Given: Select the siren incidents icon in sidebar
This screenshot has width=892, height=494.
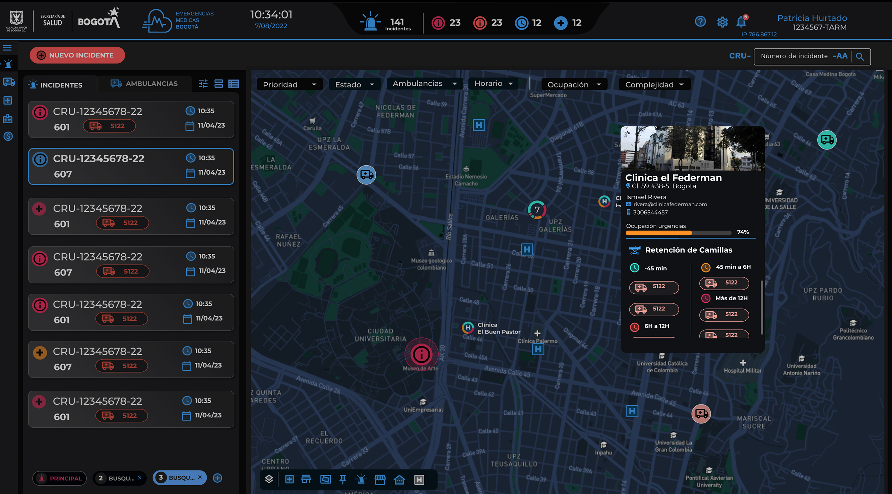Looking at the screenshot, I should tap(8, 64).
